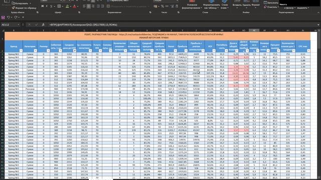Open filter dropdown on Размер column header
Screen dimensions: 321x180
click(48, 50)
